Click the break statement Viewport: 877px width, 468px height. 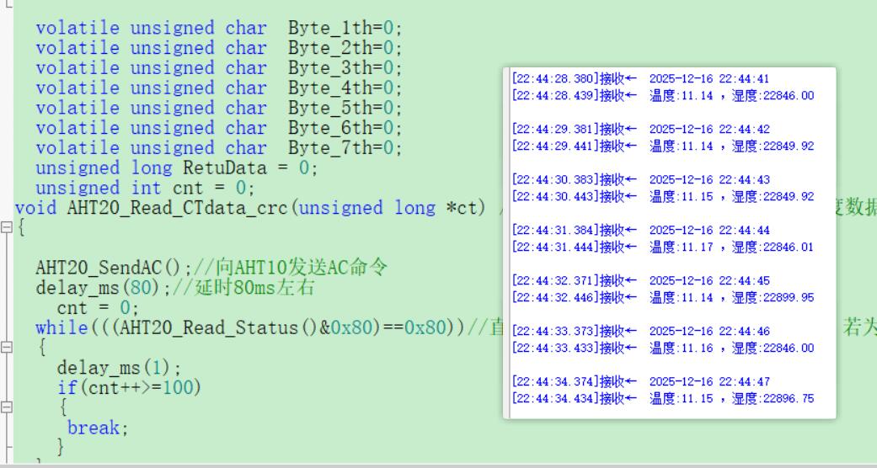(97, 428)
